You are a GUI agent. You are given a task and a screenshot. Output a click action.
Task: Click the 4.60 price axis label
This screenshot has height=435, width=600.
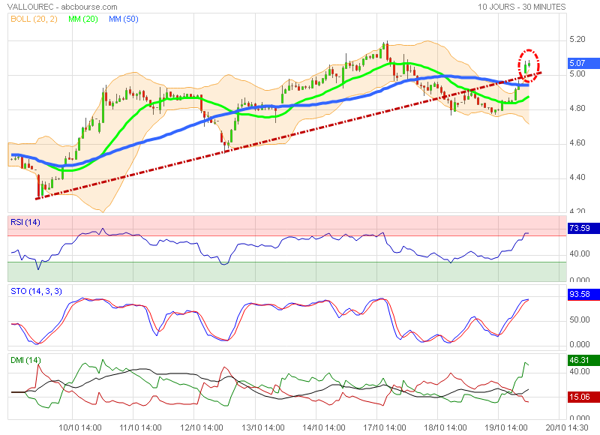coord(577,142)
